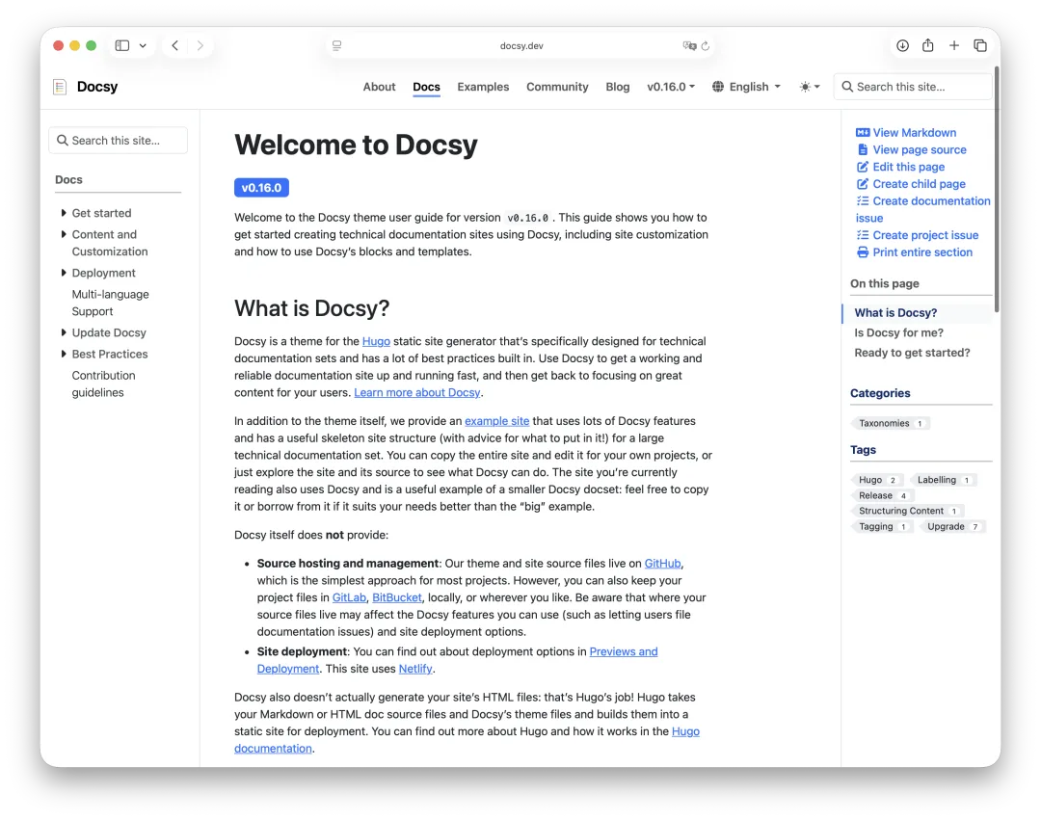The height and width of the screenshot is (820, 1041).
Task: Click the blue v0.16.0 version badge
Action: tap(261, 188)
